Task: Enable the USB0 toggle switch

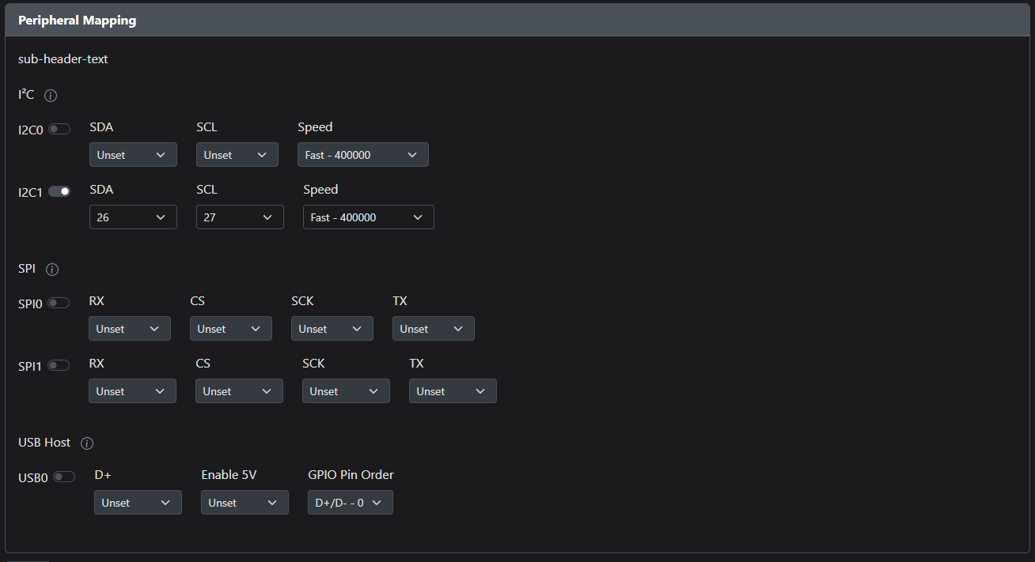Action: pyautogui.click(x=64, y=477)
